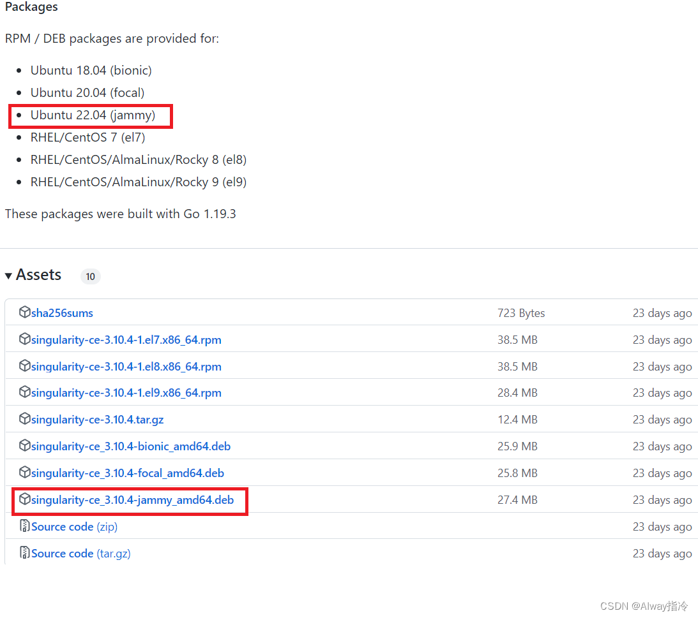Download singularity-ce-3.10.4-1.el9.x86_64.rpm
Viewport: 698px width, 618px height.
pos(126,393)
